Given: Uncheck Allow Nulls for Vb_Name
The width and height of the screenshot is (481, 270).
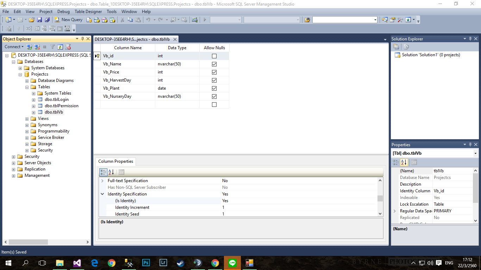Looking at the screenshot, I should [x=214, y=64].
